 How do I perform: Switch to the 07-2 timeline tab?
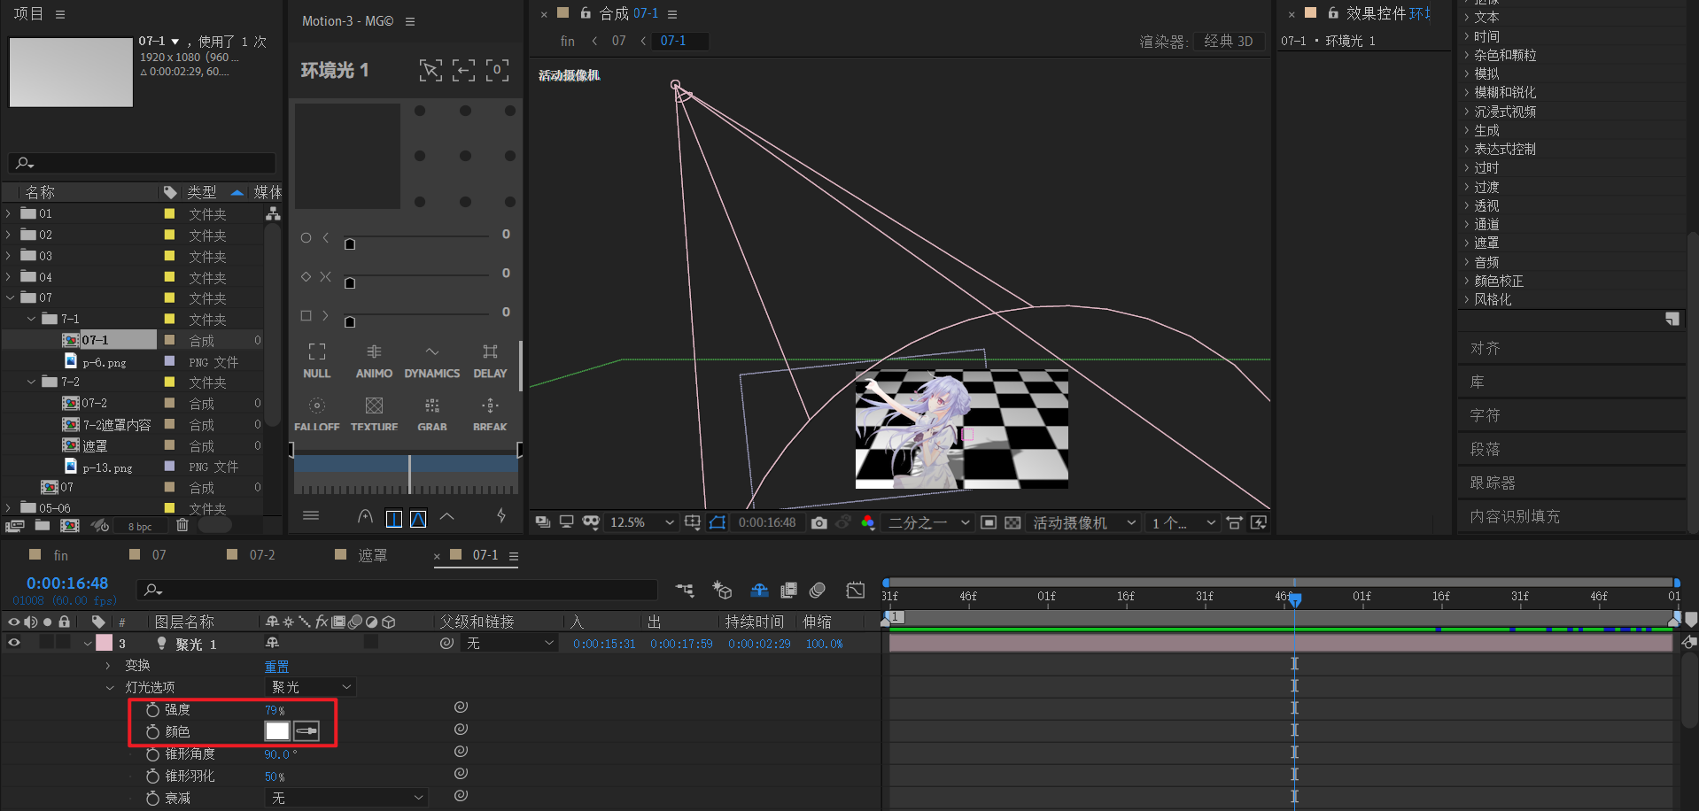[x=262, y=555]
